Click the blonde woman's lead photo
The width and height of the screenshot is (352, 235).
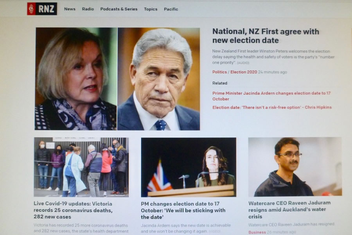[76, 79]
